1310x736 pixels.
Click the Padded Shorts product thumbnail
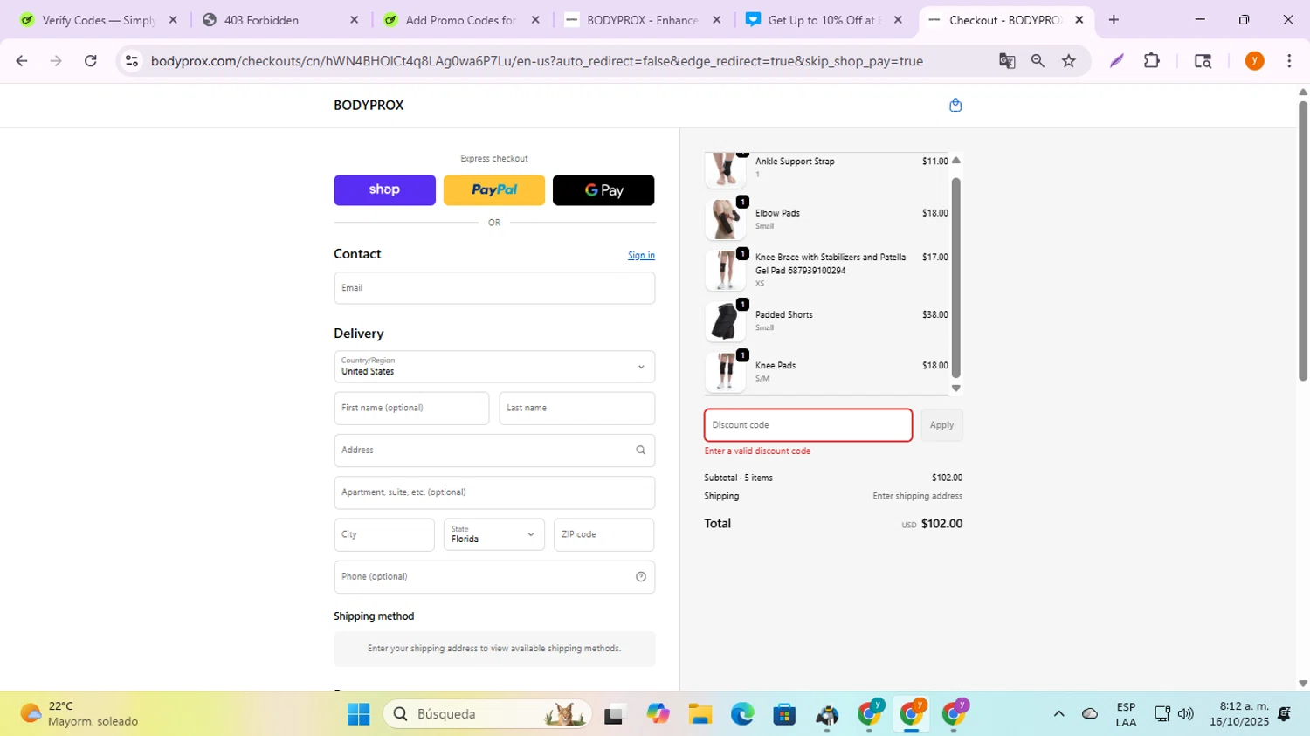point(725,321)
